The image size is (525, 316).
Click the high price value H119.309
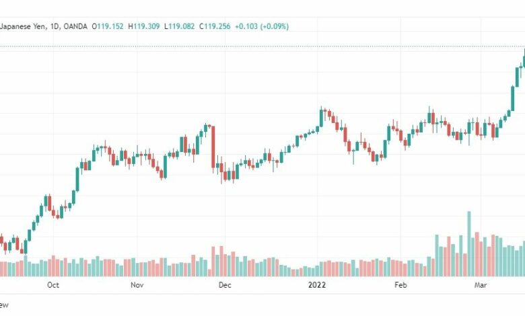[144, 26]
